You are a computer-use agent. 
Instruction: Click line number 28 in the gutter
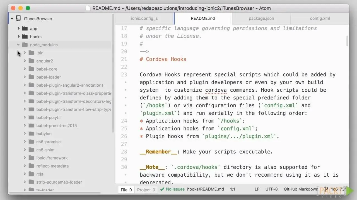(124, 152)
